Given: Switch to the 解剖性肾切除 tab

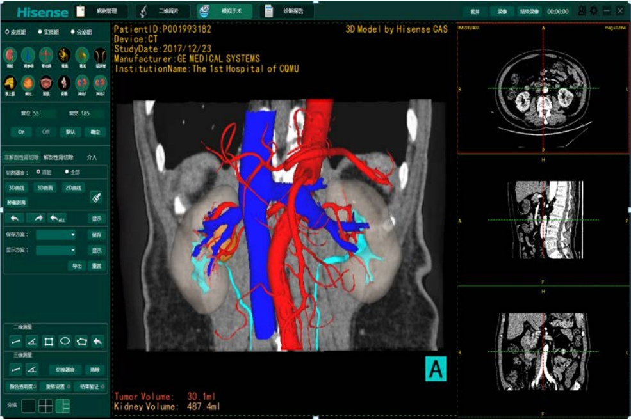Looking at the screenshot, I should [59, 157].
